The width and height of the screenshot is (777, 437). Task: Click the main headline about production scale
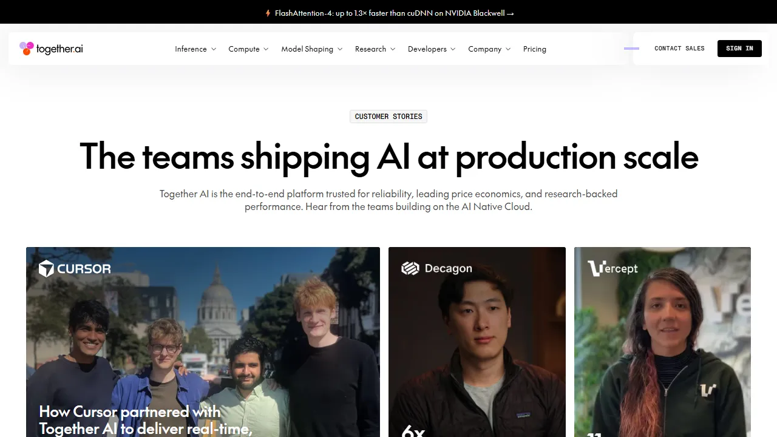click(x=388, y=157)
